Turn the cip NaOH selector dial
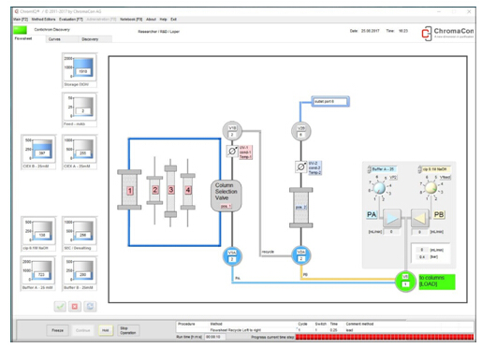This screenshot has height=348, width=482. tap(431, 188)
